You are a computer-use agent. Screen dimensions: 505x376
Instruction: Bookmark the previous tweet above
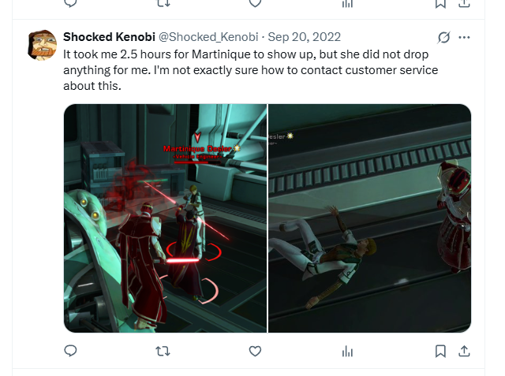click(440, 3)
